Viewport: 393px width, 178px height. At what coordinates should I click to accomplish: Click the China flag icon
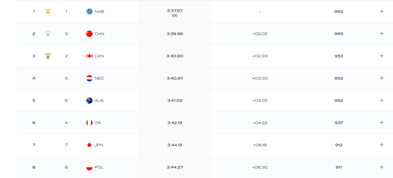(89, 34)
